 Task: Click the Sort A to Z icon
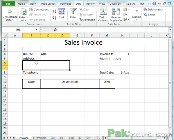pyautogui.click(x=54, y=11)
